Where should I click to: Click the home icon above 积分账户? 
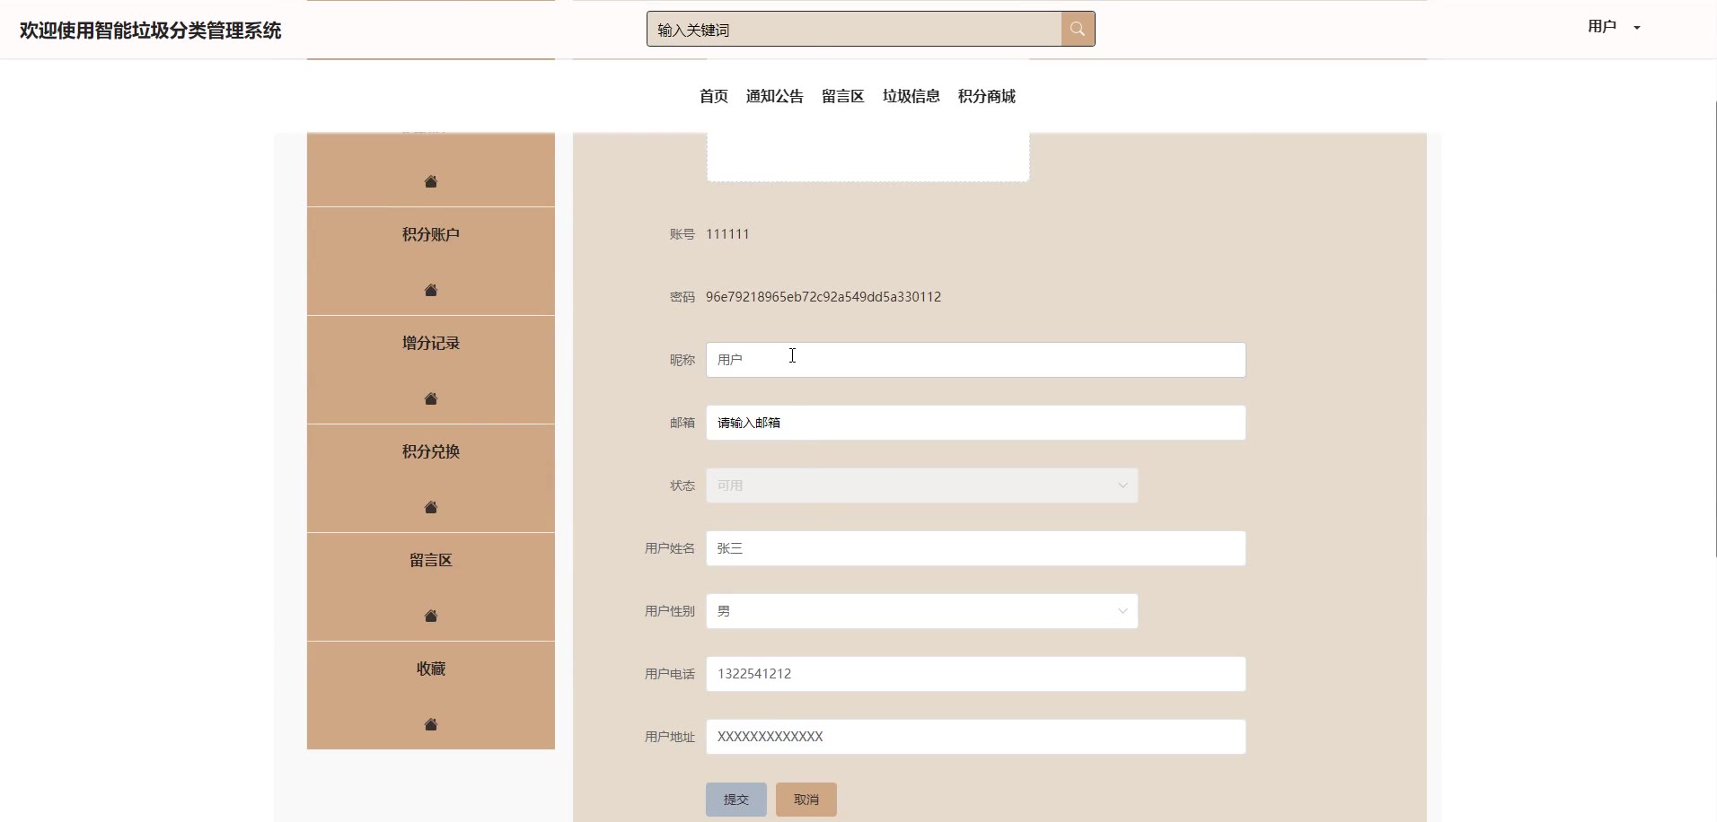431,181
